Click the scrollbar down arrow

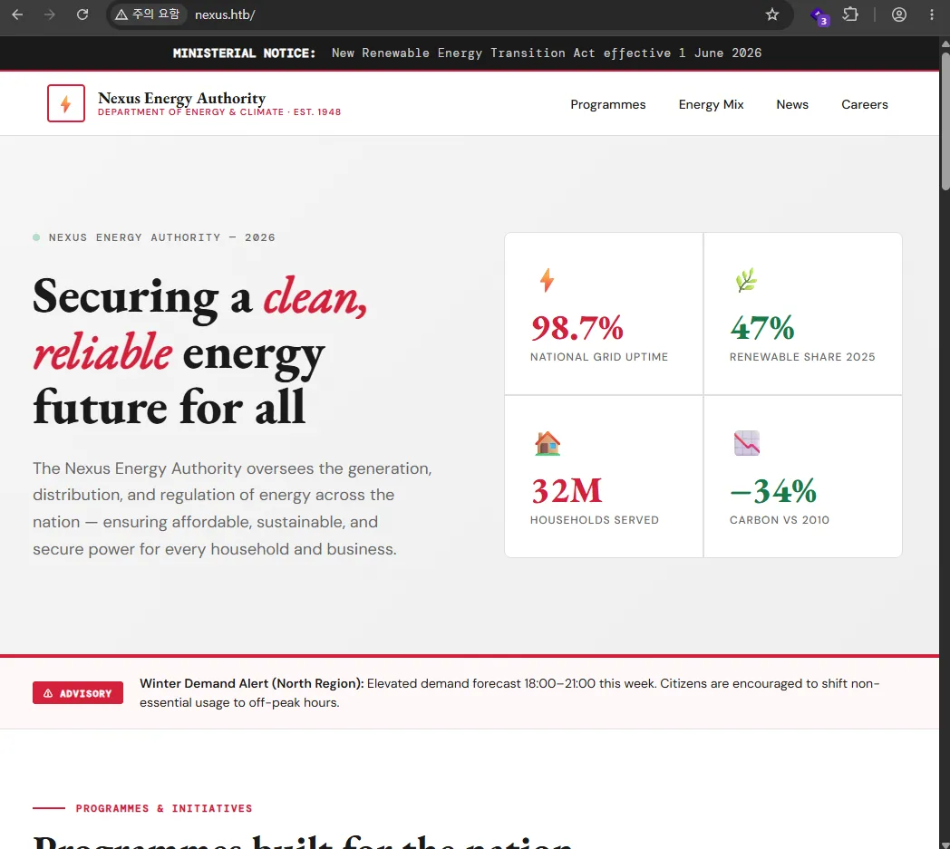click(x=945, y=844)
